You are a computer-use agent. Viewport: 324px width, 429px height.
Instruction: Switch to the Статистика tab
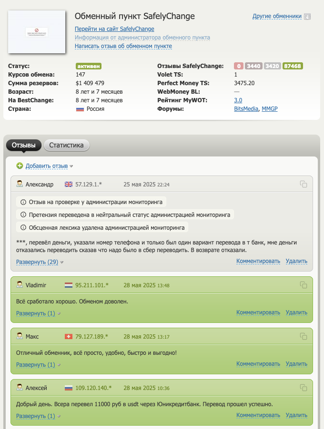(x=66, y=145)
